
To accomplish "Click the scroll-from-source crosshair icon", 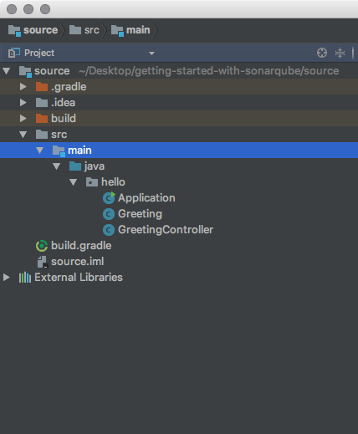I will pos(322,53).
